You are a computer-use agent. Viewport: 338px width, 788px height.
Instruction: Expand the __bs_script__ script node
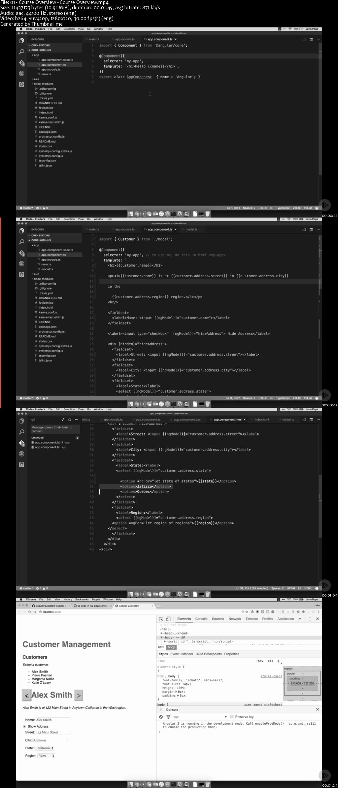click(x=165, y=641)
